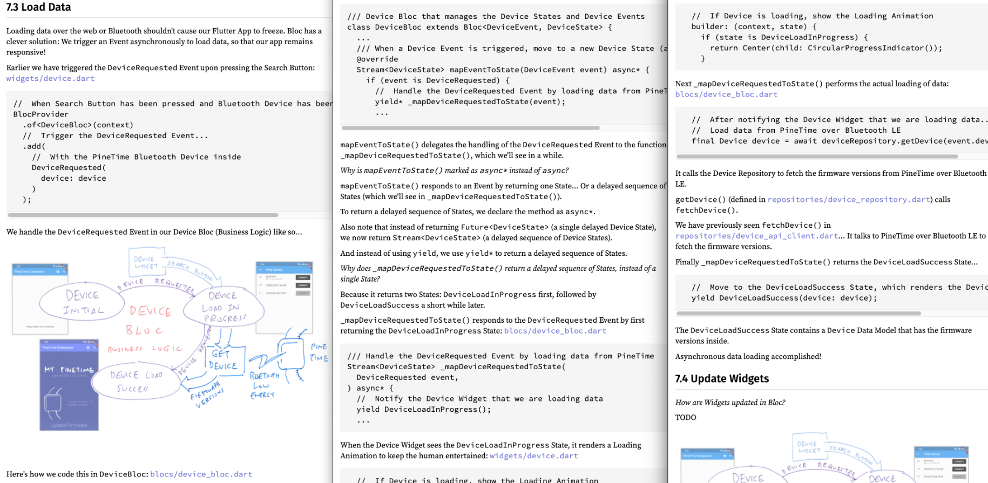Screen dimensions: 988x483
Task: Click scrollbar below yield DeviceLoadSuccess code
Action: 798,313
